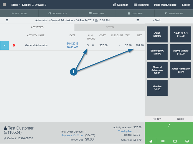Click the credit card payment icon
Screen dimensions: 193x144
(x=175, y=141)
